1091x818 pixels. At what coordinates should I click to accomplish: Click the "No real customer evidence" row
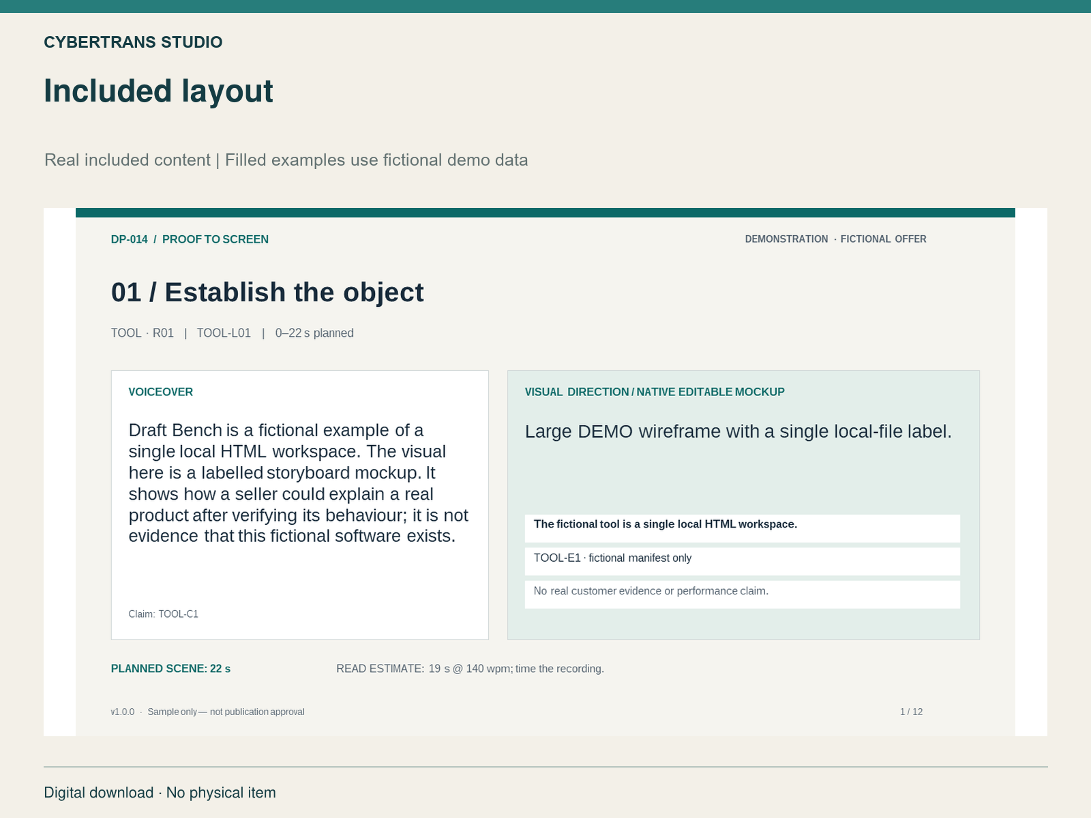(743, 594)
